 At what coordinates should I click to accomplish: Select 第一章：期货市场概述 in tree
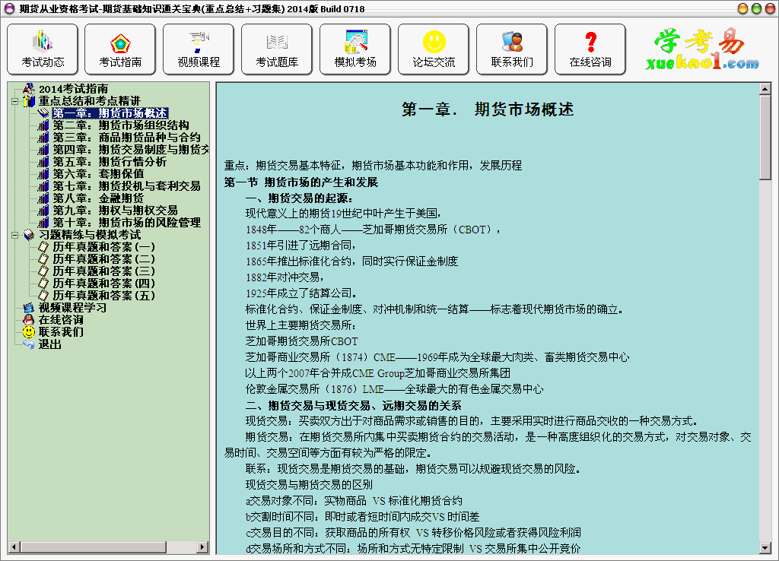(x=110, y=113)
